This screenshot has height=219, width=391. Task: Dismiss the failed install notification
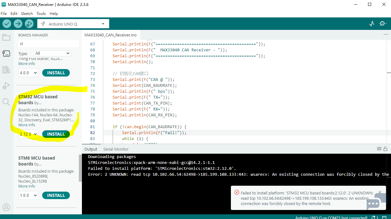click(380, 193)
